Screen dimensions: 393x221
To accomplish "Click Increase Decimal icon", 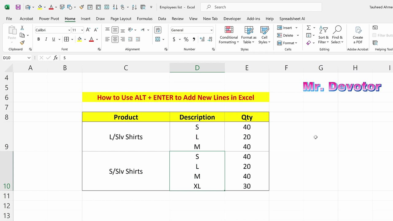I will 202,39.
